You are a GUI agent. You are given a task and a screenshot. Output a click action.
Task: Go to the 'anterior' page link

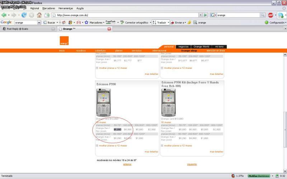[x=127, y=164]
